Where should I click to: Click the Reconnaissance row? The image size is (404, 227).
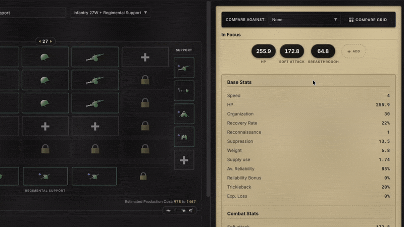click(x=309, y=132)
